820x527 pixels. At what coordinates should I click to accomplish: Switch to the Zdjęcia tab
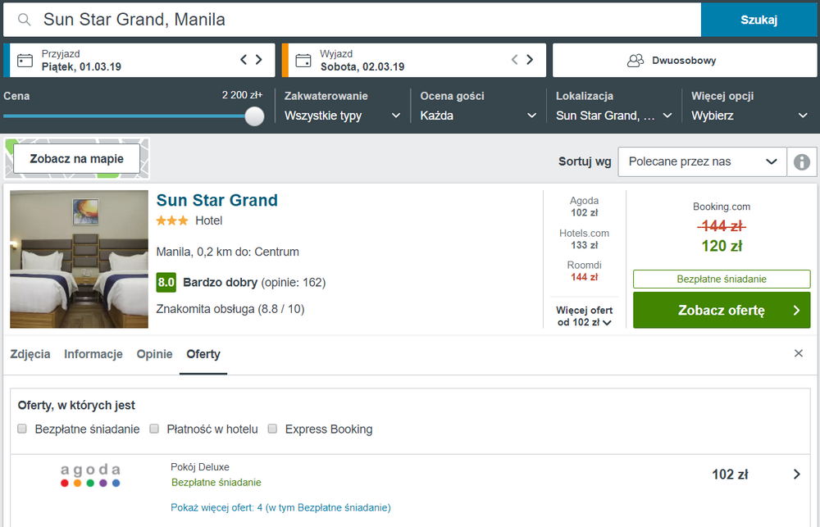pyautogui.click(x=30, y=354)
